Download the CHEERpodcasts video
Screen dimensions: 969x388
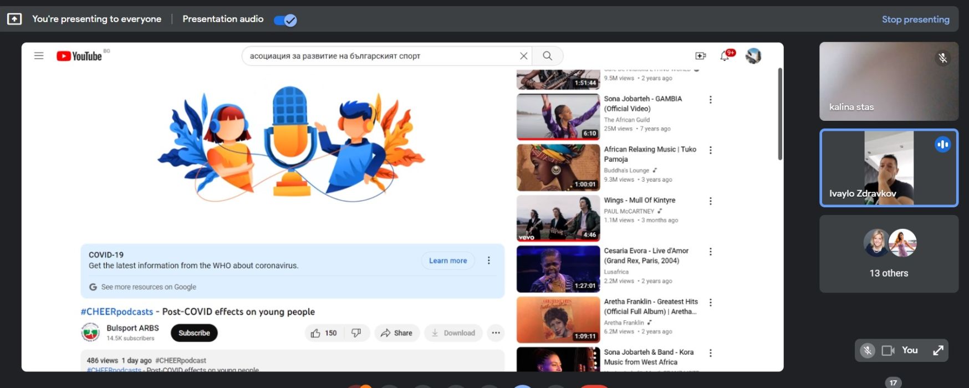[x=453, y=333]
